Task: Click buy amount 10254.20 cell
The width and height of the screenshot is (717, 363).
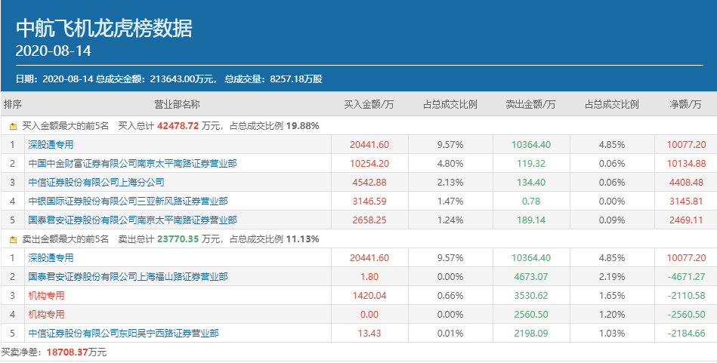Action: (x=369, y=164)
